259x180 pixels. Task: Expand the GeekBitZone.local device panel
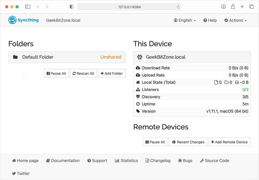[192, 57]
